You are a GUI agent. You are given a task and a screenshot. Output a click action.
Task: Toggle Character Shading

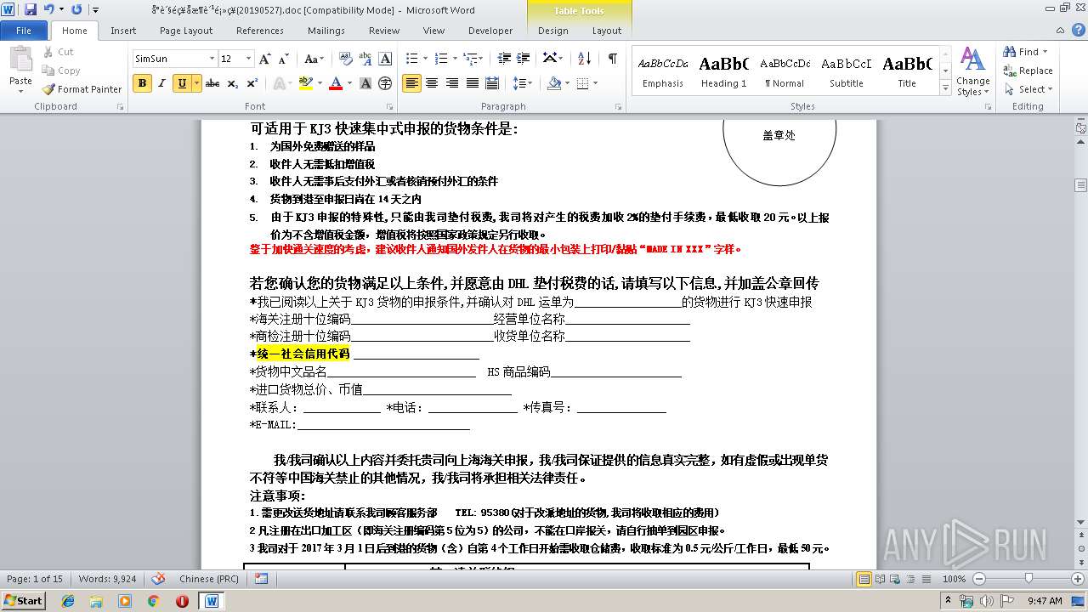coord(365,83)
